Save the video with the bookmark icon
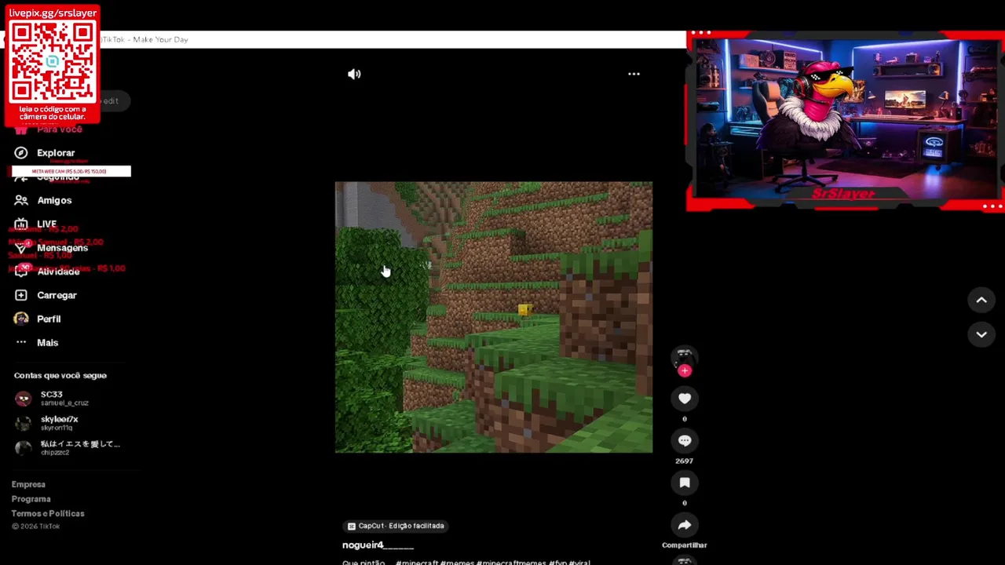Image resolution: width=1005 pixels, height=565 pixels. (685, 483)
